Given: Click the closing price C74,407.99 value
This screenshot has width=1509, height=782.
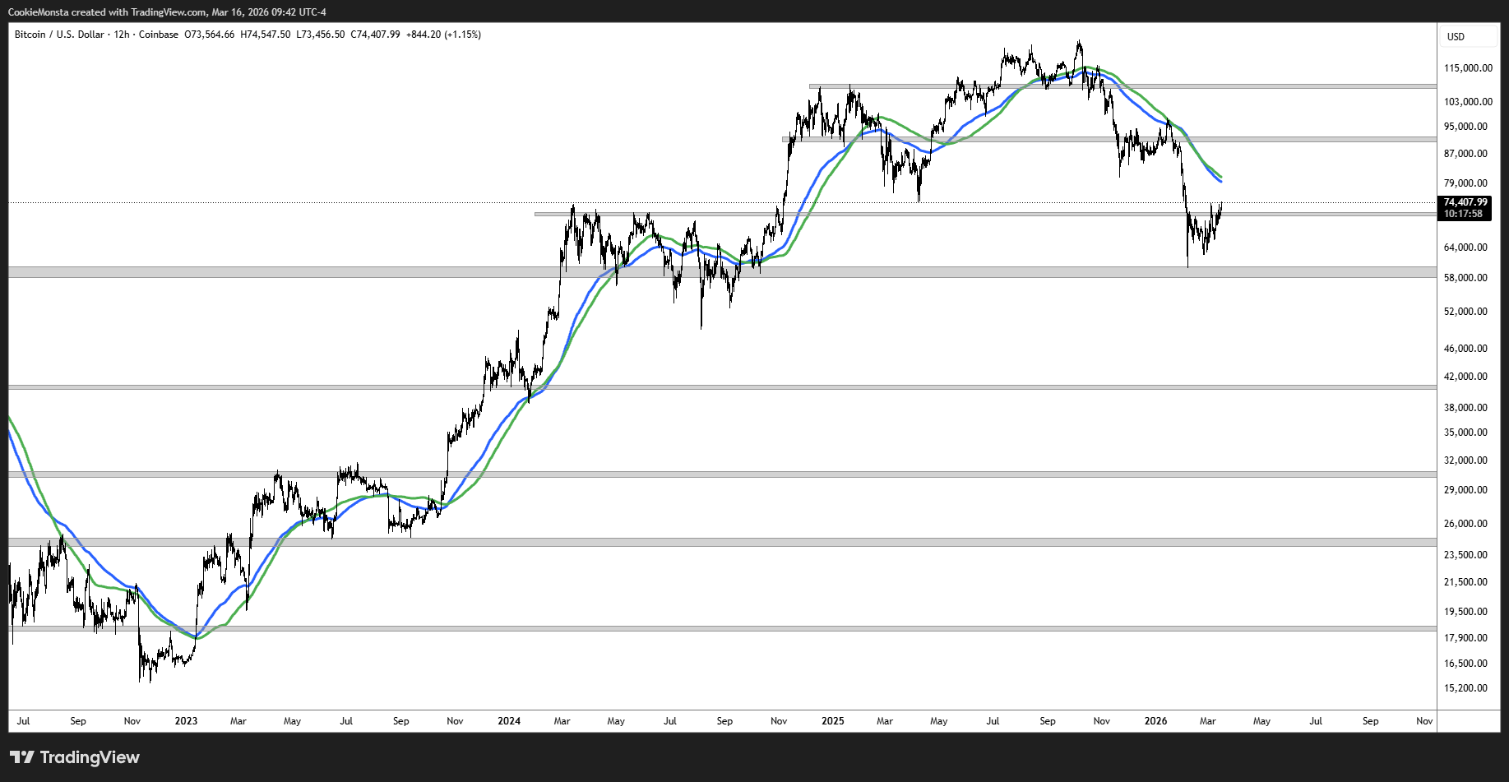Looking at the screenshot, I should (375, 35).
